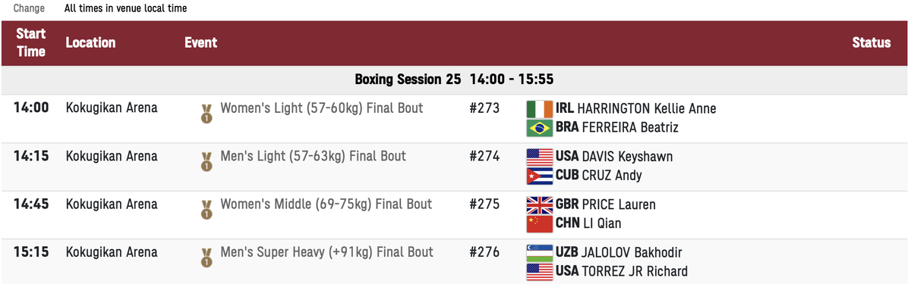Click the medal icon for Women's Light final

[206, 114]
